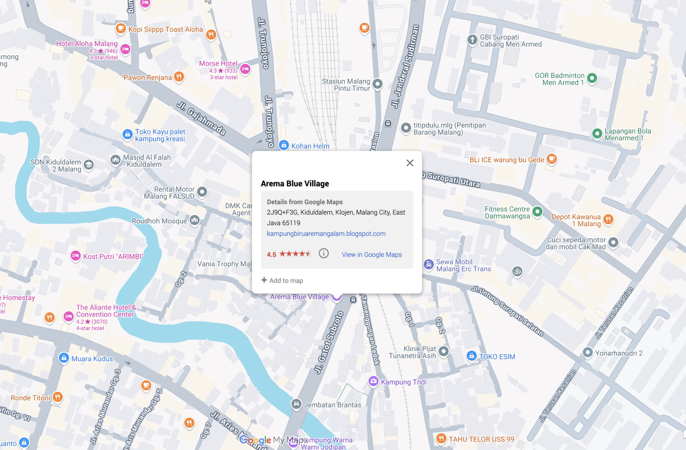686x450 pixels.
Task: Click DMK Car Agent label
Action: click(x=238, y=209)
